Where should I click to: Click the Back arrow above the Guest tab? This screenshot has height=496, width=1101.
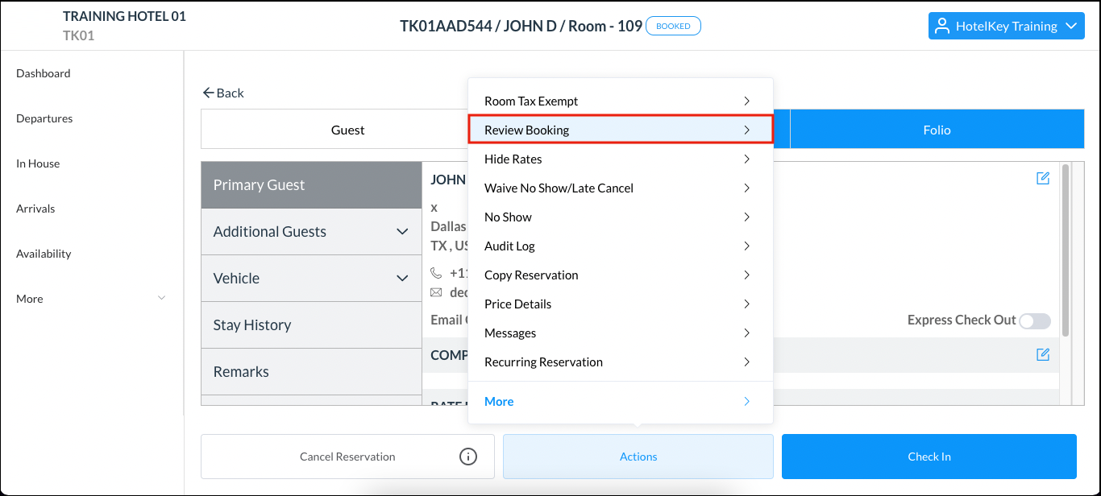click(x=209, y=93)
